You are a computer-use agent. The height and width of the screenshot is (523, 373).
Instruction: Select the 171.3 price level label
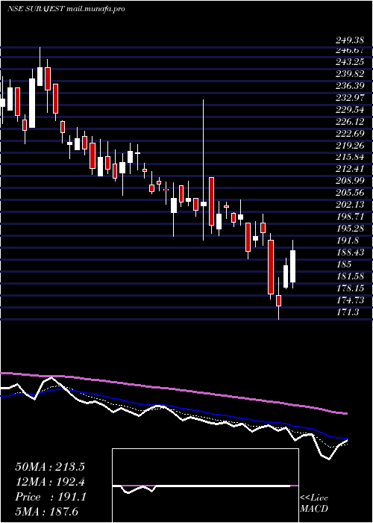coord(347,312)
